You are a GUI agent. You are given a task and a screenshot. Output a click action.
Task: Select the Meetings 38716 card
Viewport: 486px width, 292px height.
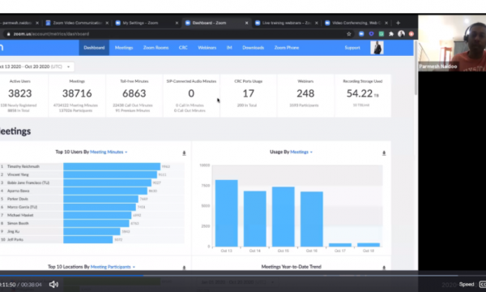click(x=77, y=96)
